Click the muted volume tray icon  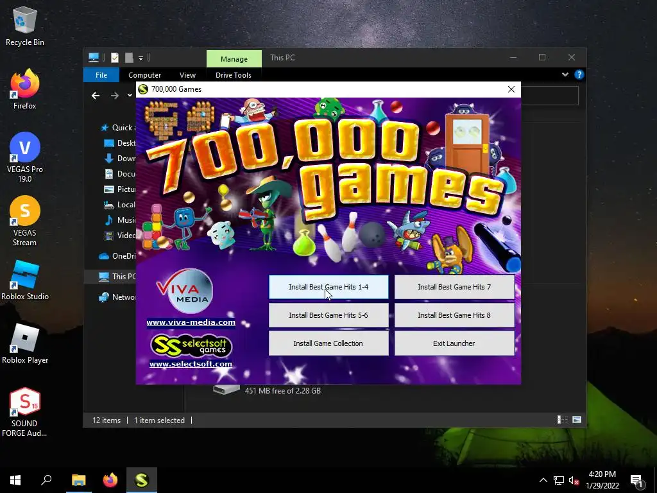click(x=574, y=480)
